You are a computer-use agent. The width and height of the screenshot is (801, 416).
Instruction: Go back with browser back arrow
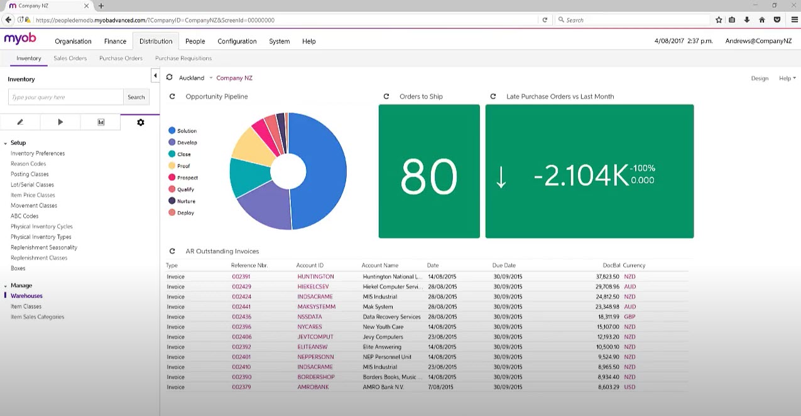(x=9, y=20)
